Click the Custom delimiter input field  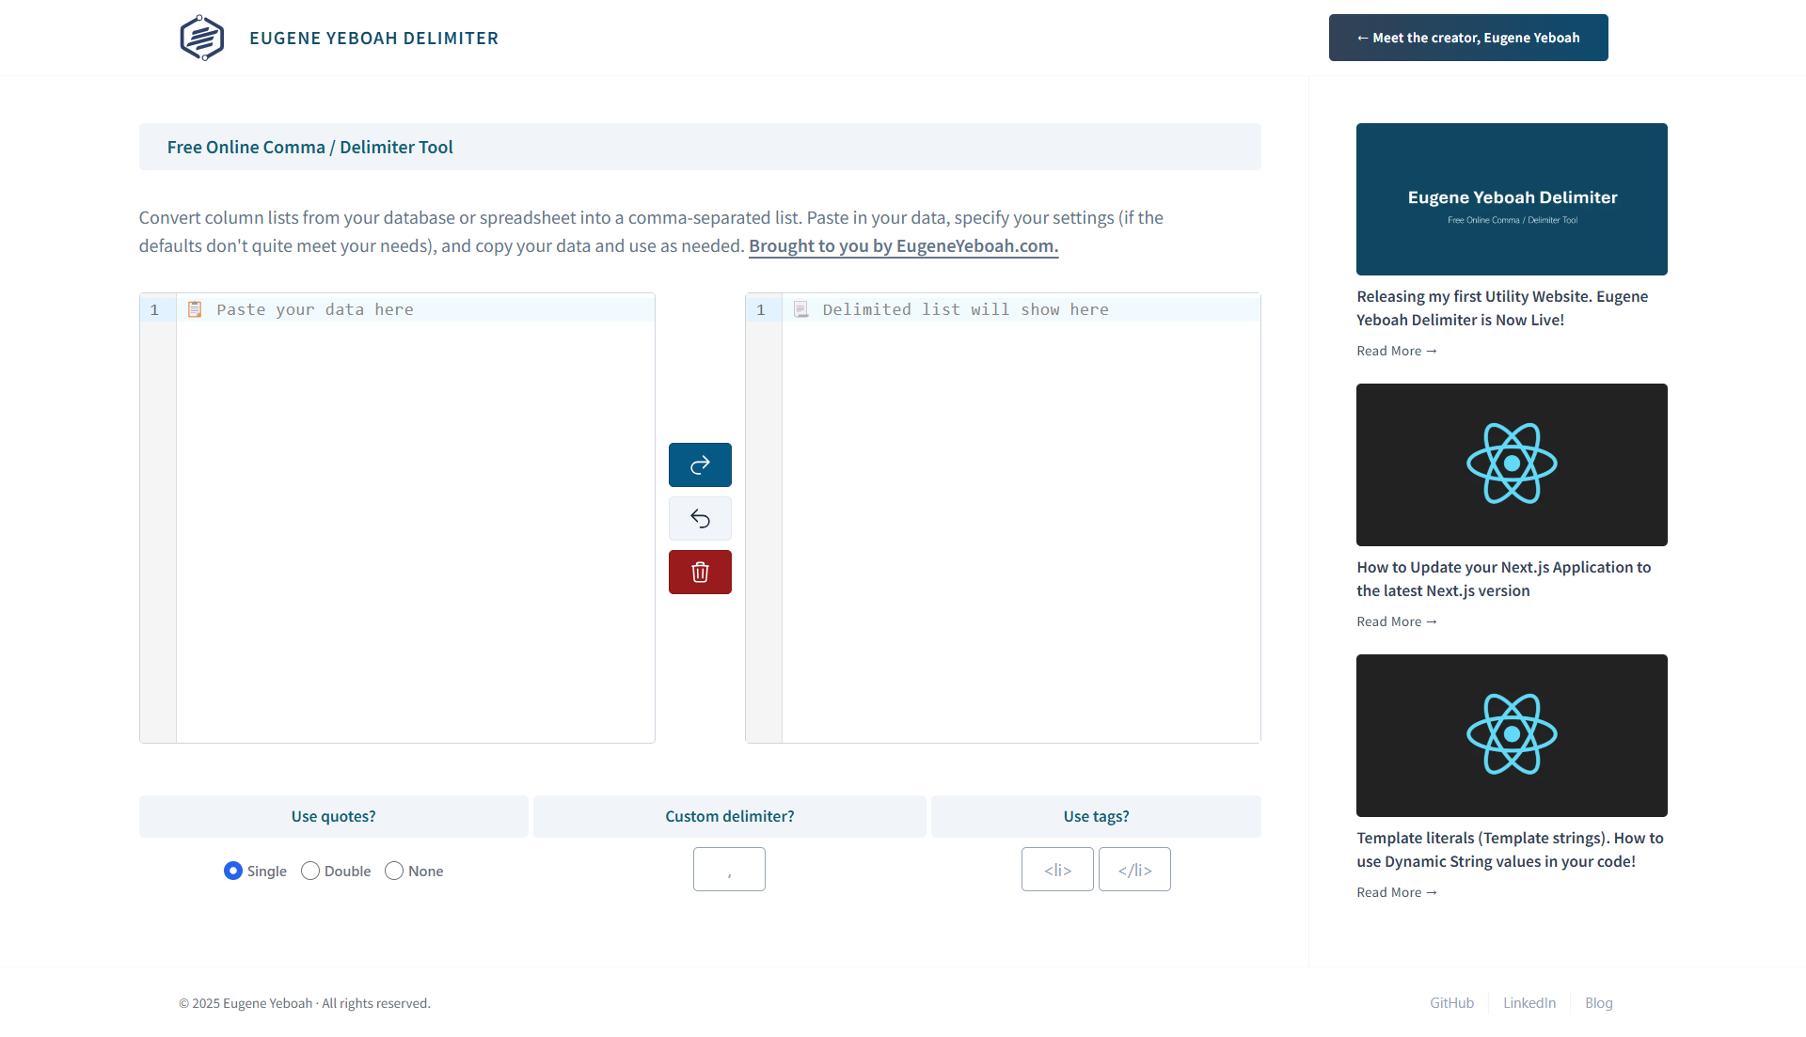point(729,869)
